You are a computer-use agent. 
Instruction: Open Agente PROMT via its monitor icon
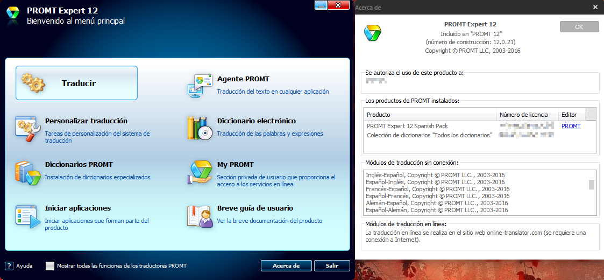tap(200, 85)
